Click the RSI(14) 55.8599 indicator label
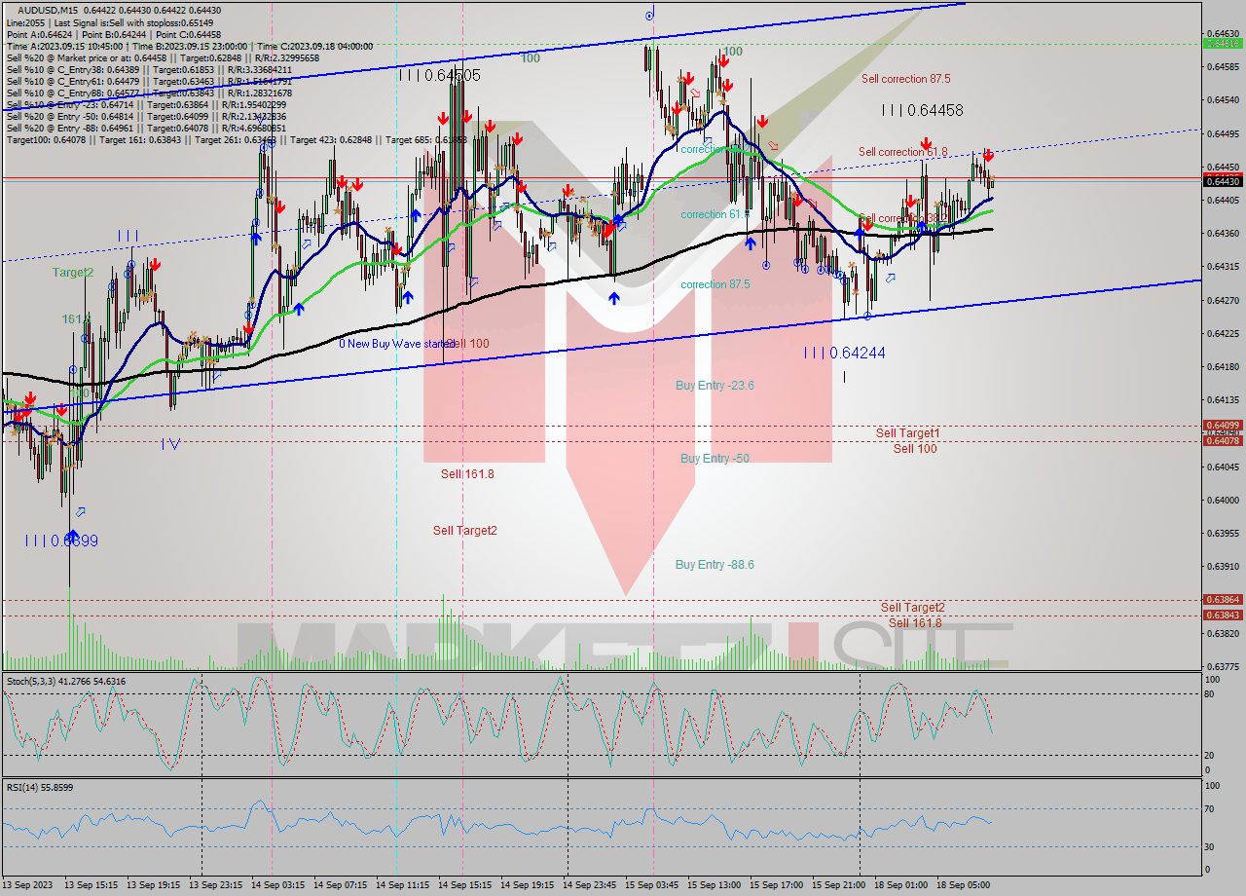This screenshot has height=896, width=1246. point(40,787)
